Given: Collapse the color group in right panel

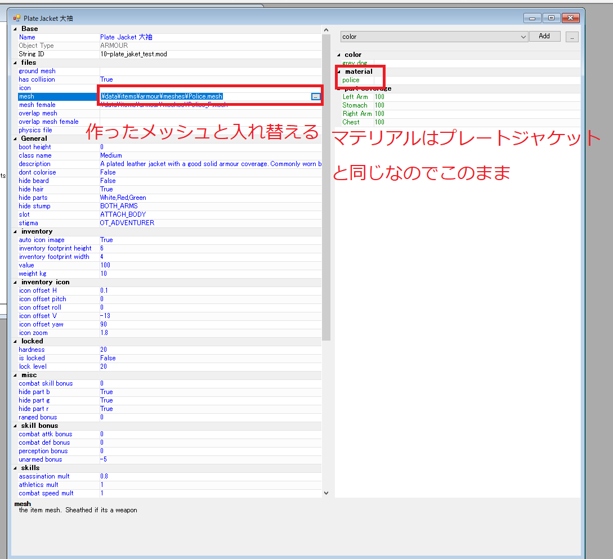Looking at the screenshot, I should pyautogui.click(x=338, y=55).
